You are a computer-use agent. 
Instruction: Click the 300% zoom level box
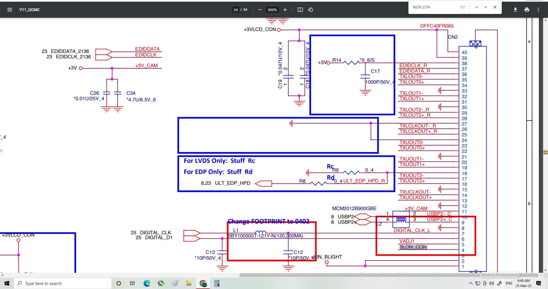(x=272, y=10)
